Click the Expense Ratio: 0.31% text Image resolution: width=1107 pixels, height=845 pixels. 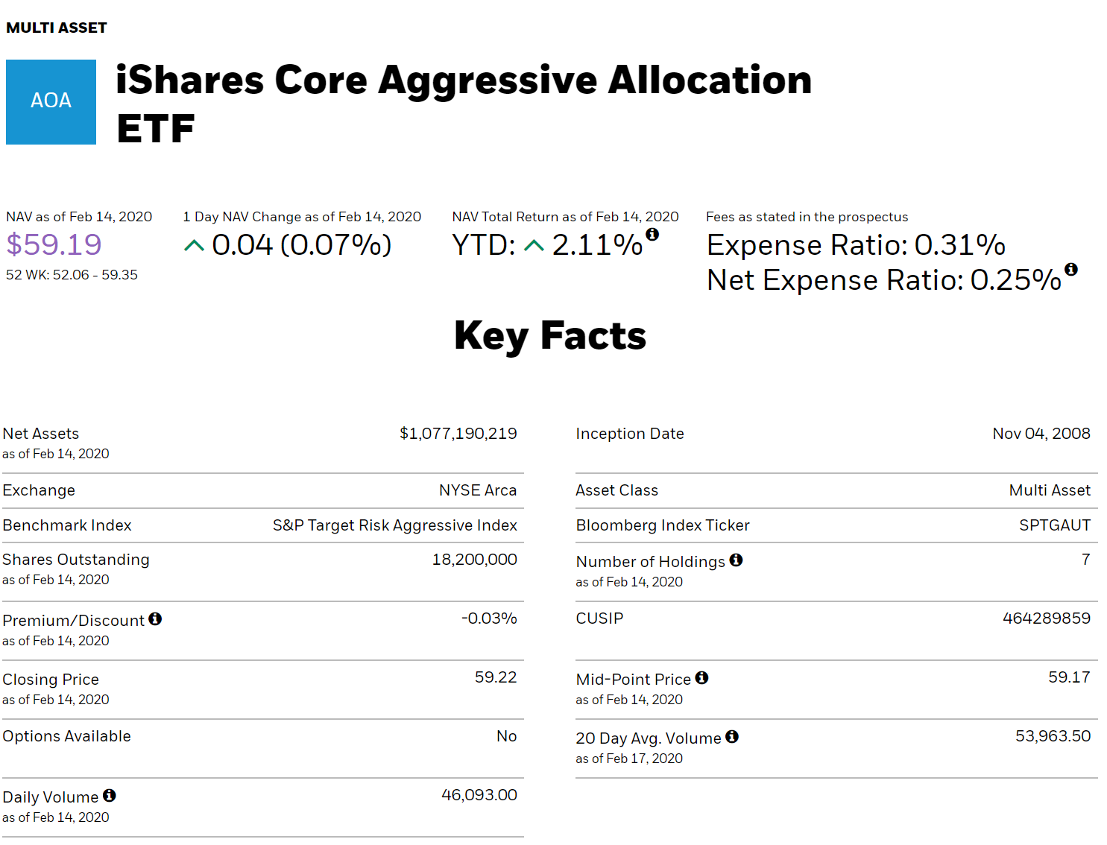click(x=856, y=245)
